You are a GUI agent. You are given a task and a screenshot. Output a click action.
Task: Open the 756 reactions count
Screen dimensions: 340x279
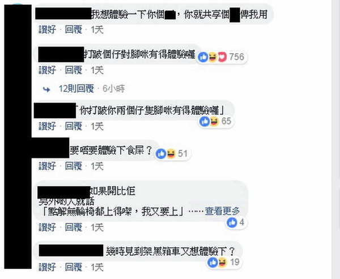click(236, 57)
